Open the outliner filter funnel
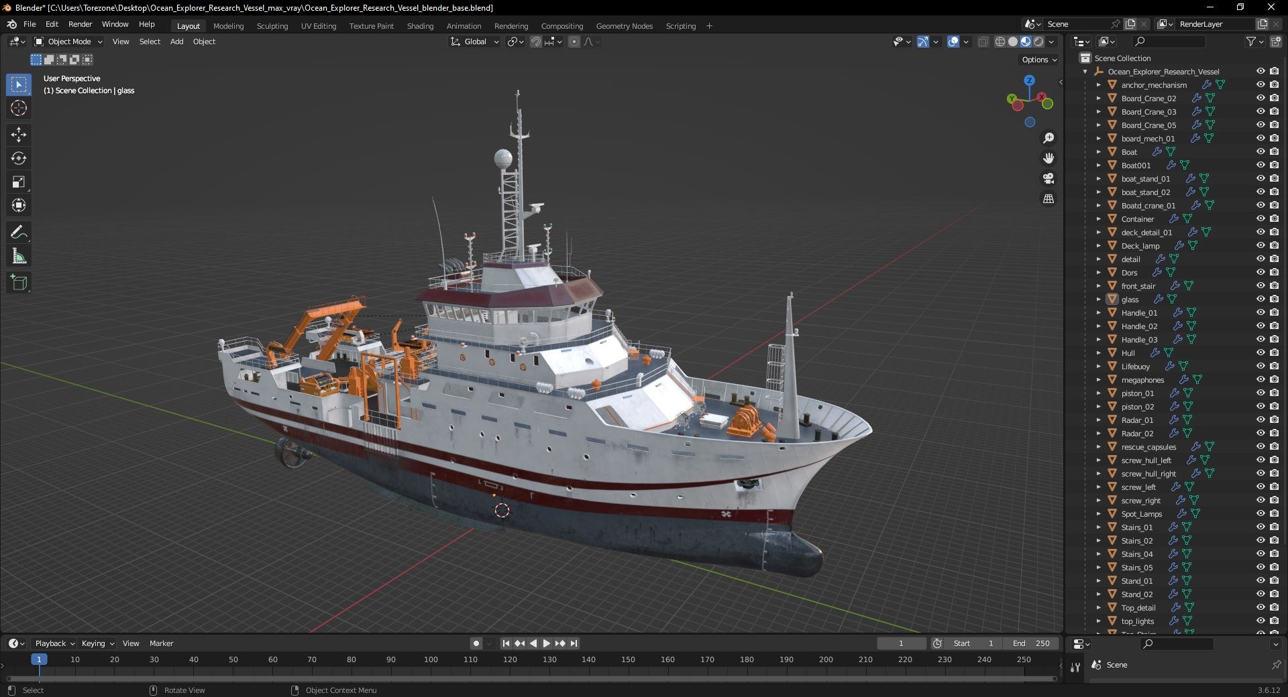 tap(1250, 42)
